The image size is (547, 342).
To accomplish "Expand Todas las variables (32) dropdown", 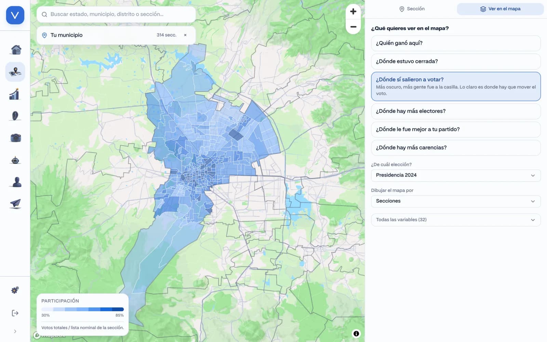I will [456, 220].
